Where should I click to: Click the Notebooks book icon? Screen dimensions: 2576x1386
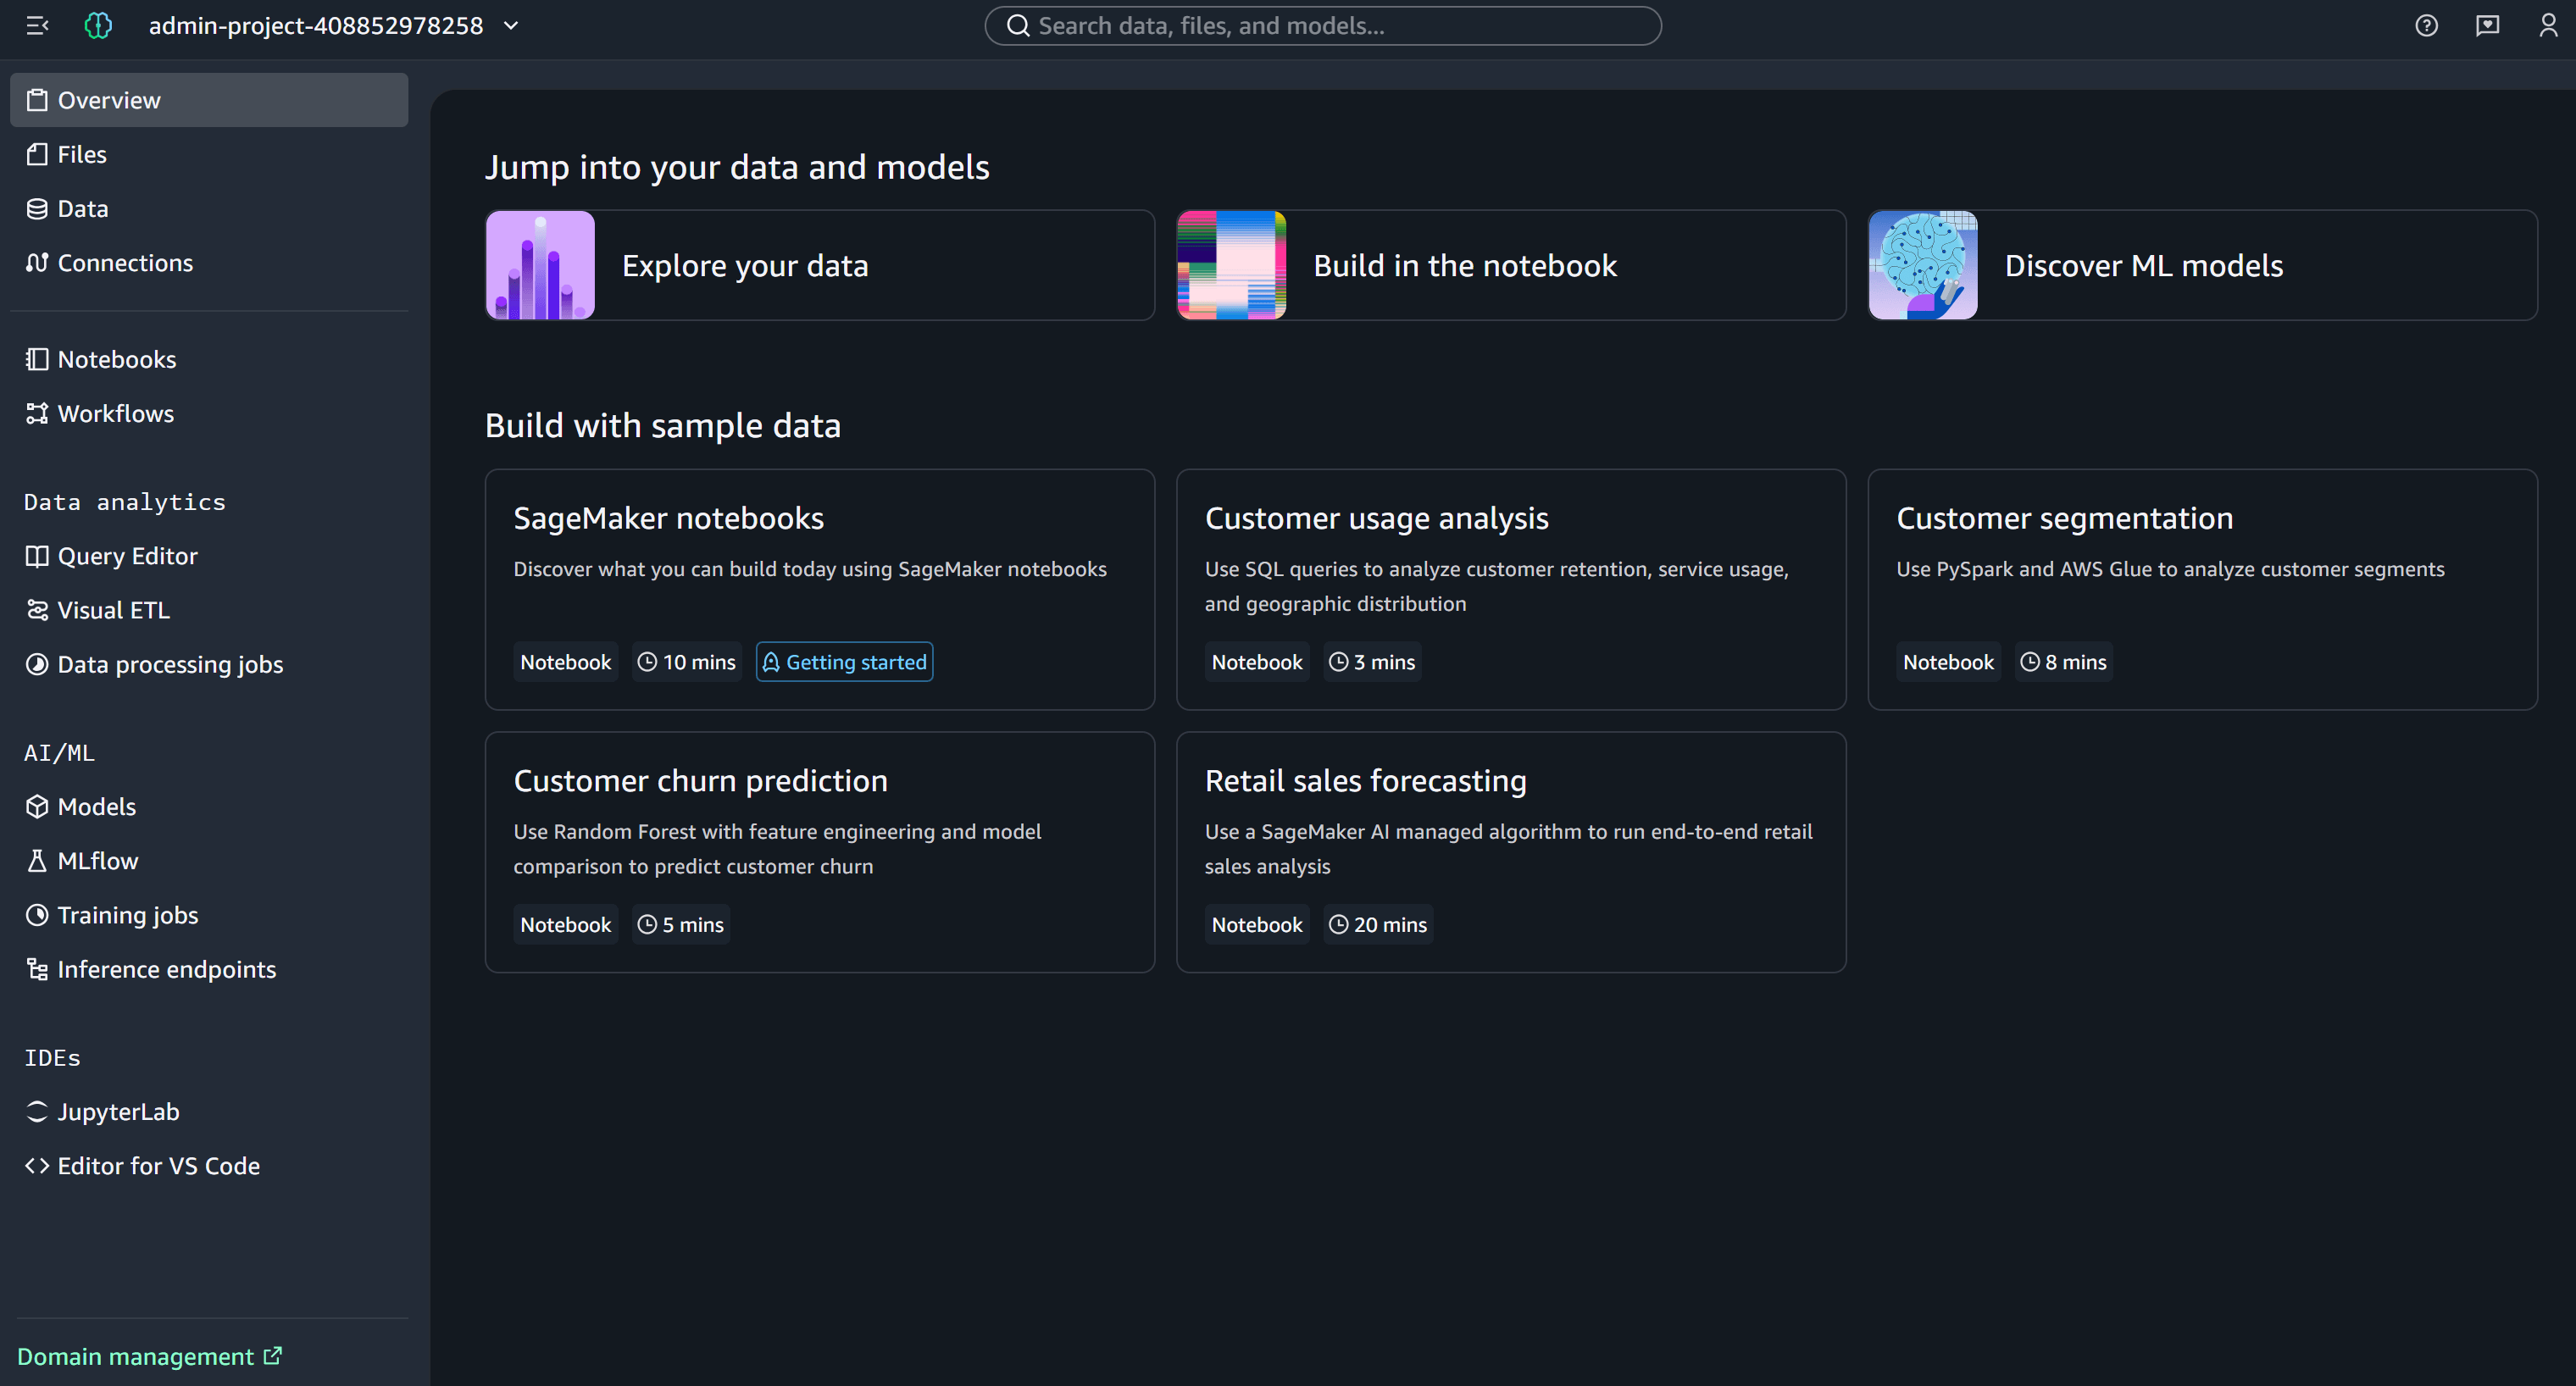pyautogui.click(x=37, y=359)
